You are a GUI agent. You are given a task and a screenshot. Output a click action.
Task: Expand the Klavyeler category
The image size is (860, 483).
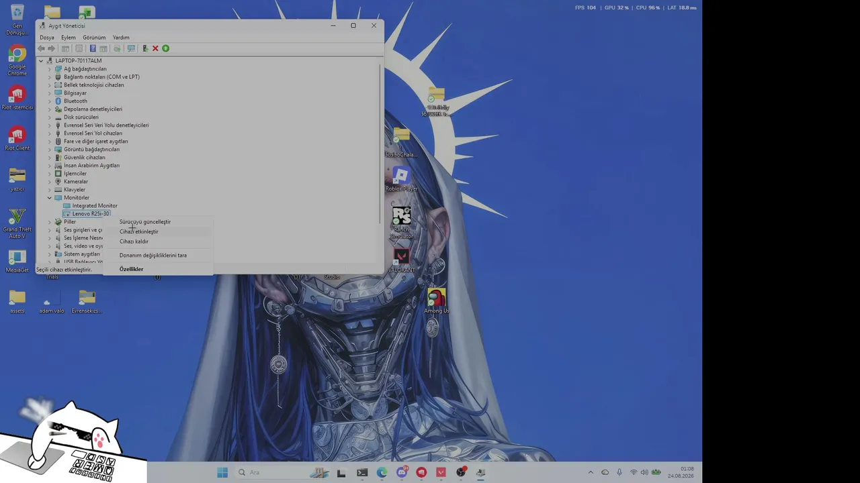(49, 190)
